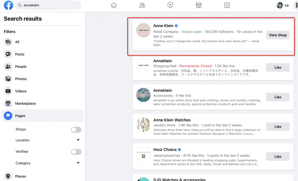The image size is (298, 181).
Task: Click the search magnifier icon
Action: [x=20, y=5]
